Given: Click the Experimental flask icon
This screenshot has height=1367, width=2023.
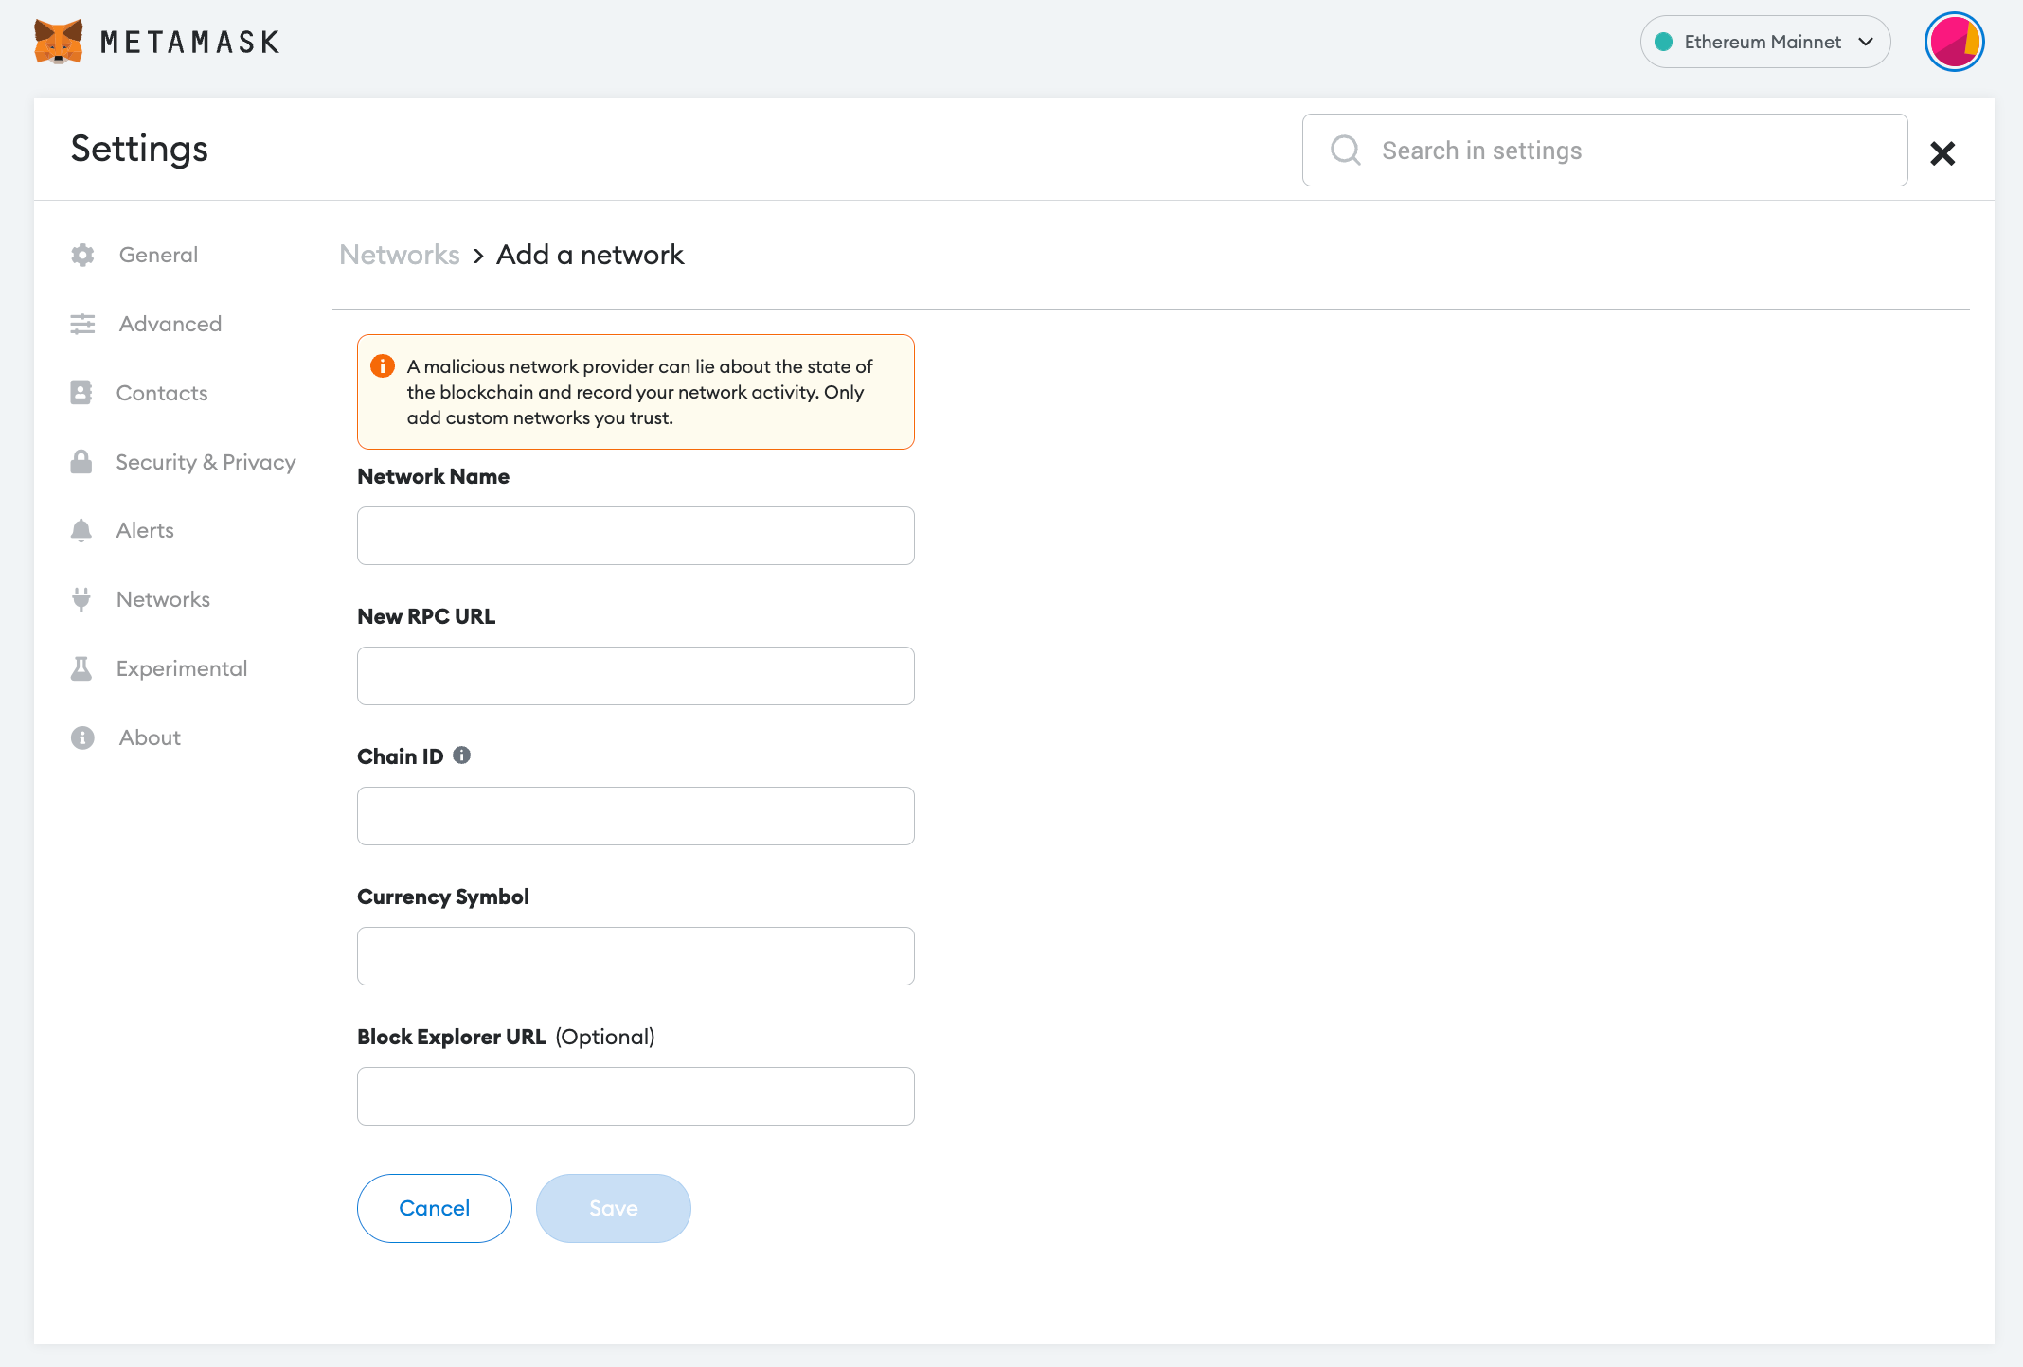Looking at the screenshot, I should click(81, 668).
